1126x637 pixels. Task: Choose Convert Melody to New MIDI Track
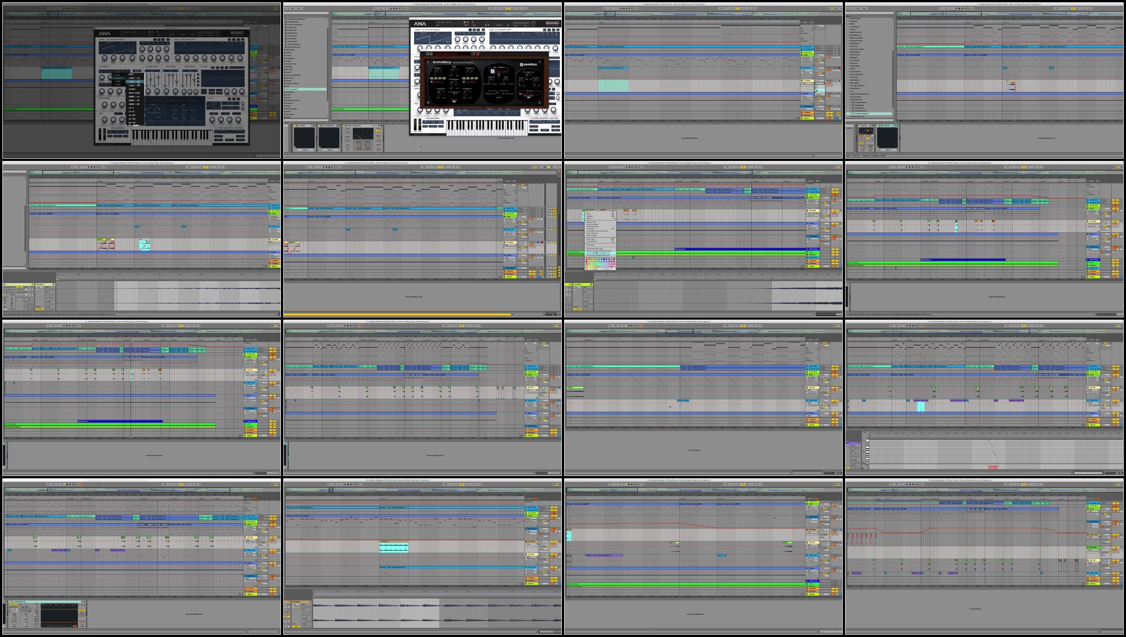click(x=599, y=253)
